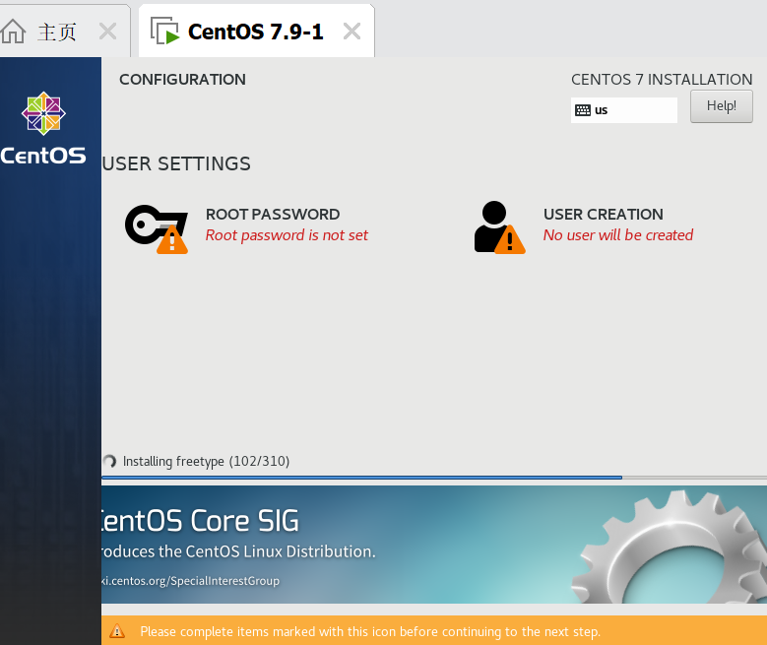
Task: Select the CentOS 7.9-1 tab
Action: tap(256, 32)
